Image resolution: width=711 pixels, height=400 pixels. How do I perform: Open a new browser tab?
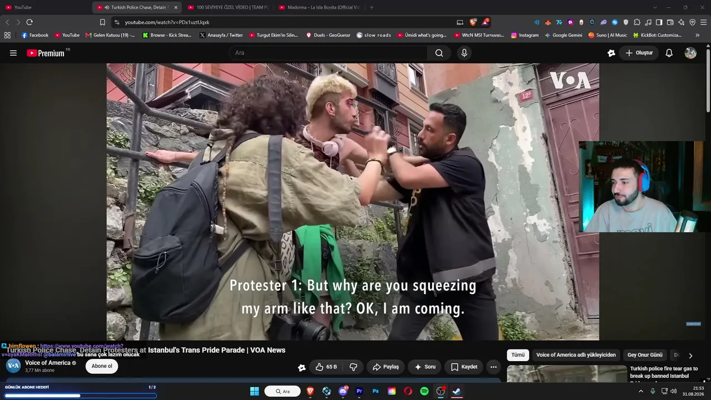coord(372,7)
